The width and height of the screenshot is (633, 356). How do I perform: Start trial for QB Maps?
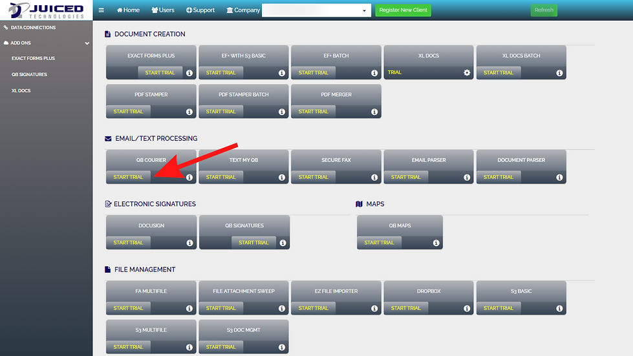point(379,242)
